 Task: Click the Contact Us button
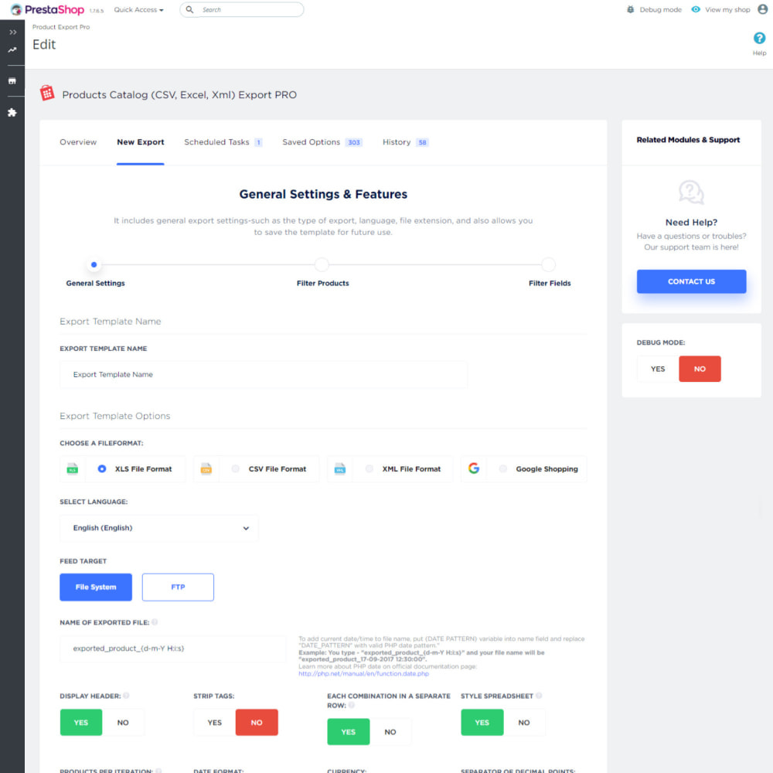691,281
